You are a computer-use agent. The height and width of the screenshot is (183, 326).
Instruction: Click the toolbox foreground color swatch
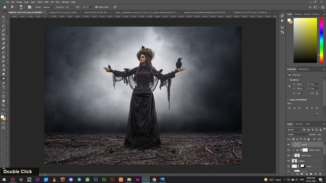(3, 117)
